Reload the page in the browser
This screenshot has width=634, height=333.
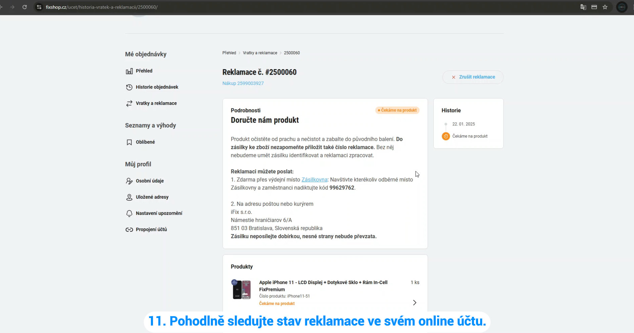pos(24,7)
